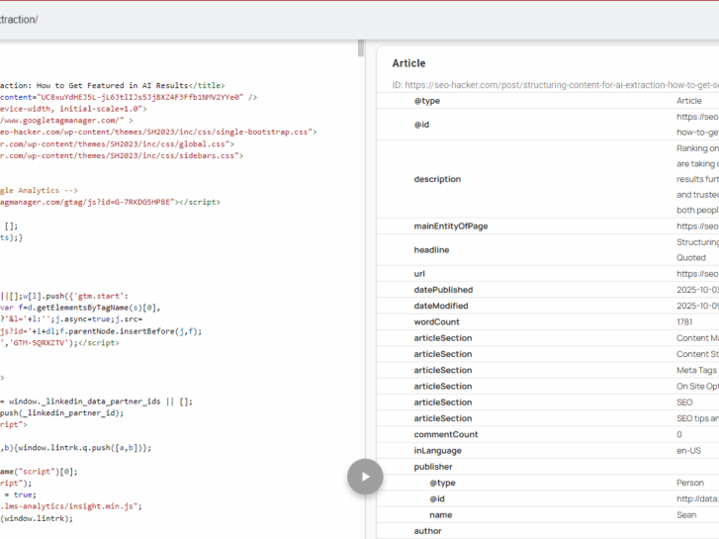Screen dimensions: 719x539
Task: Click the commentCount property row
Action: [446, 434]
